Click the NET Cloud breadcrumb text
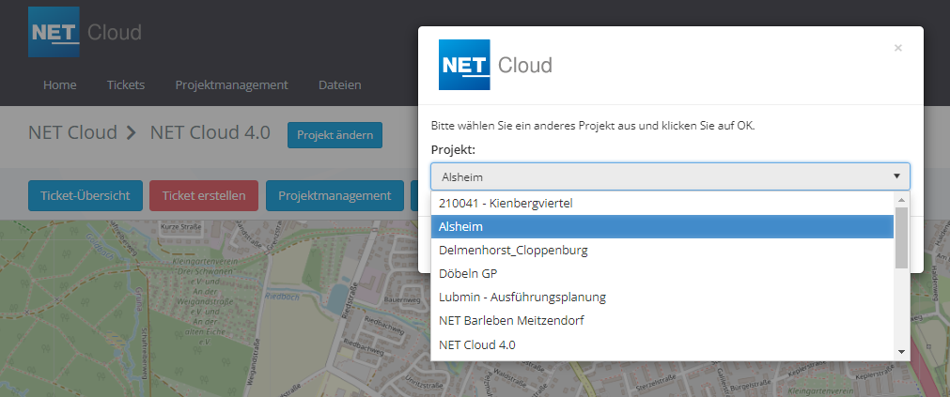Image resolution: width=950 pixels, height=397 pixels. click(x=72, y=132)
